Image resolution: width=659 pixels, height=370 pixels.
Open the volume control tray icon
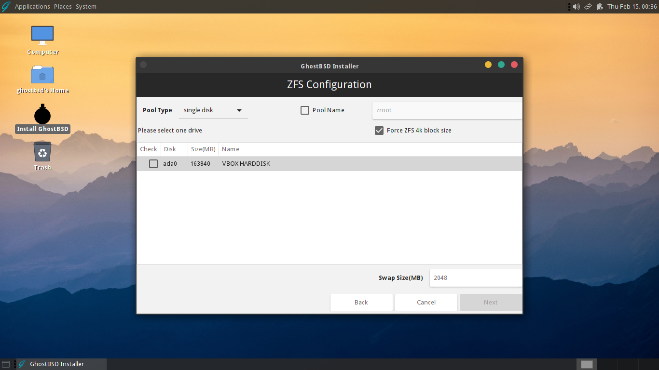[x=576, y=7]
